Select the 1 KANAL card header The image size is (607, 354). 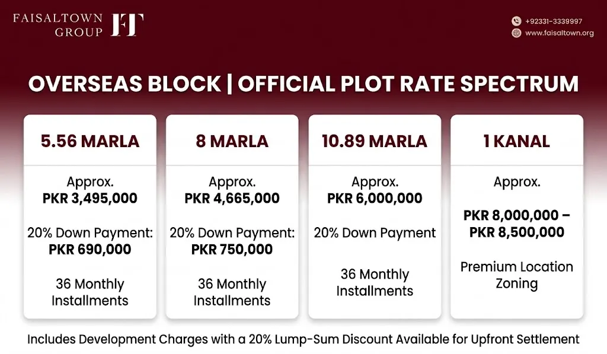[516, 141]
